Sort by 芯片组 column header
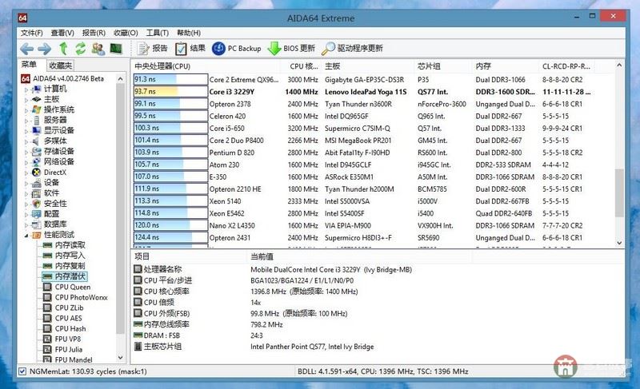640x389 pixels. point(444,66)
